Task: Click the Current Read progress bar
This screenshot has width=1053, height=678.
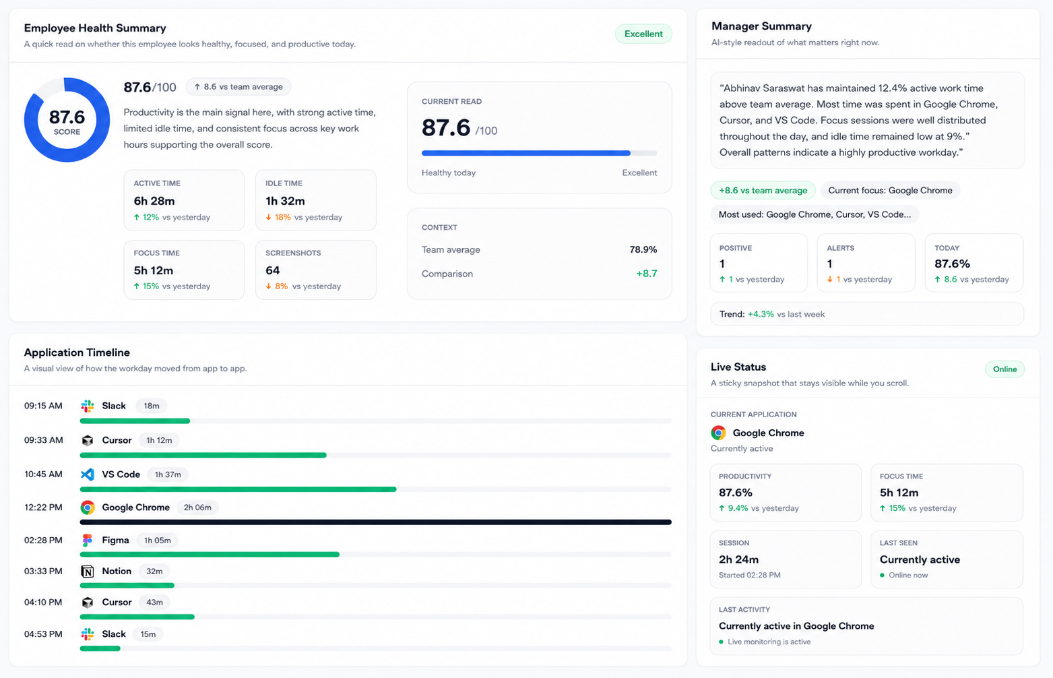Action: point(539,153)
